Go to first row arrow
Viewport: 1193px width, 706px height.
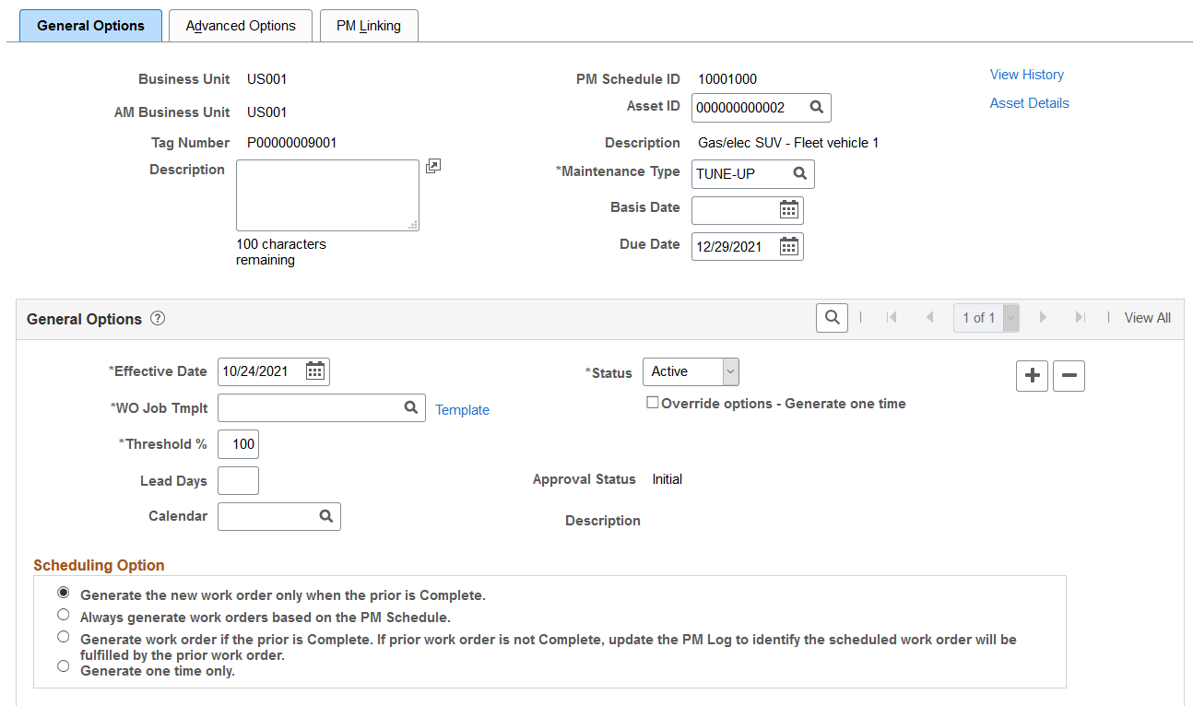[892, 317]
